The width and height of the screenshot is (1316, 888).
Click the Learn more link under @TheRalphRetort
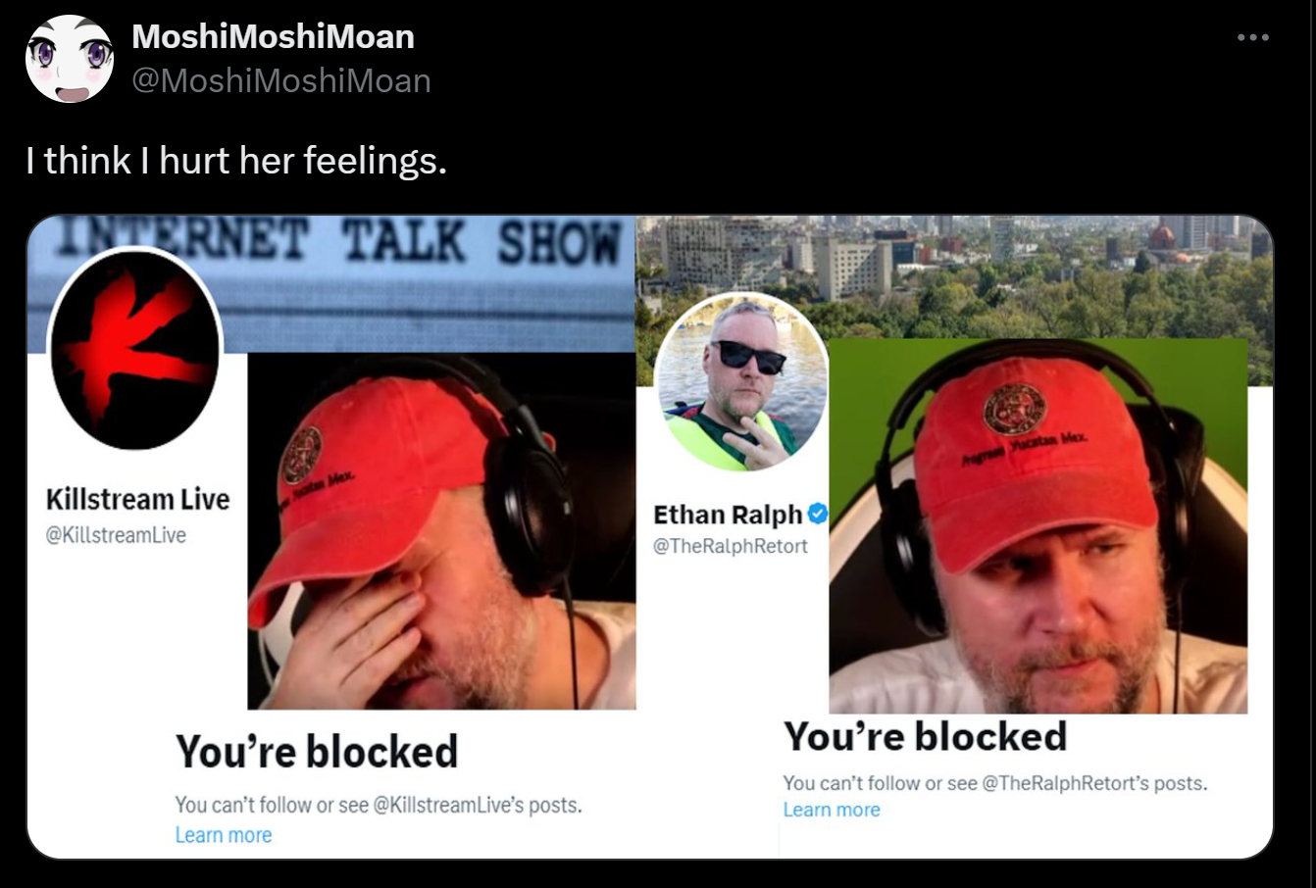point(832,810)
